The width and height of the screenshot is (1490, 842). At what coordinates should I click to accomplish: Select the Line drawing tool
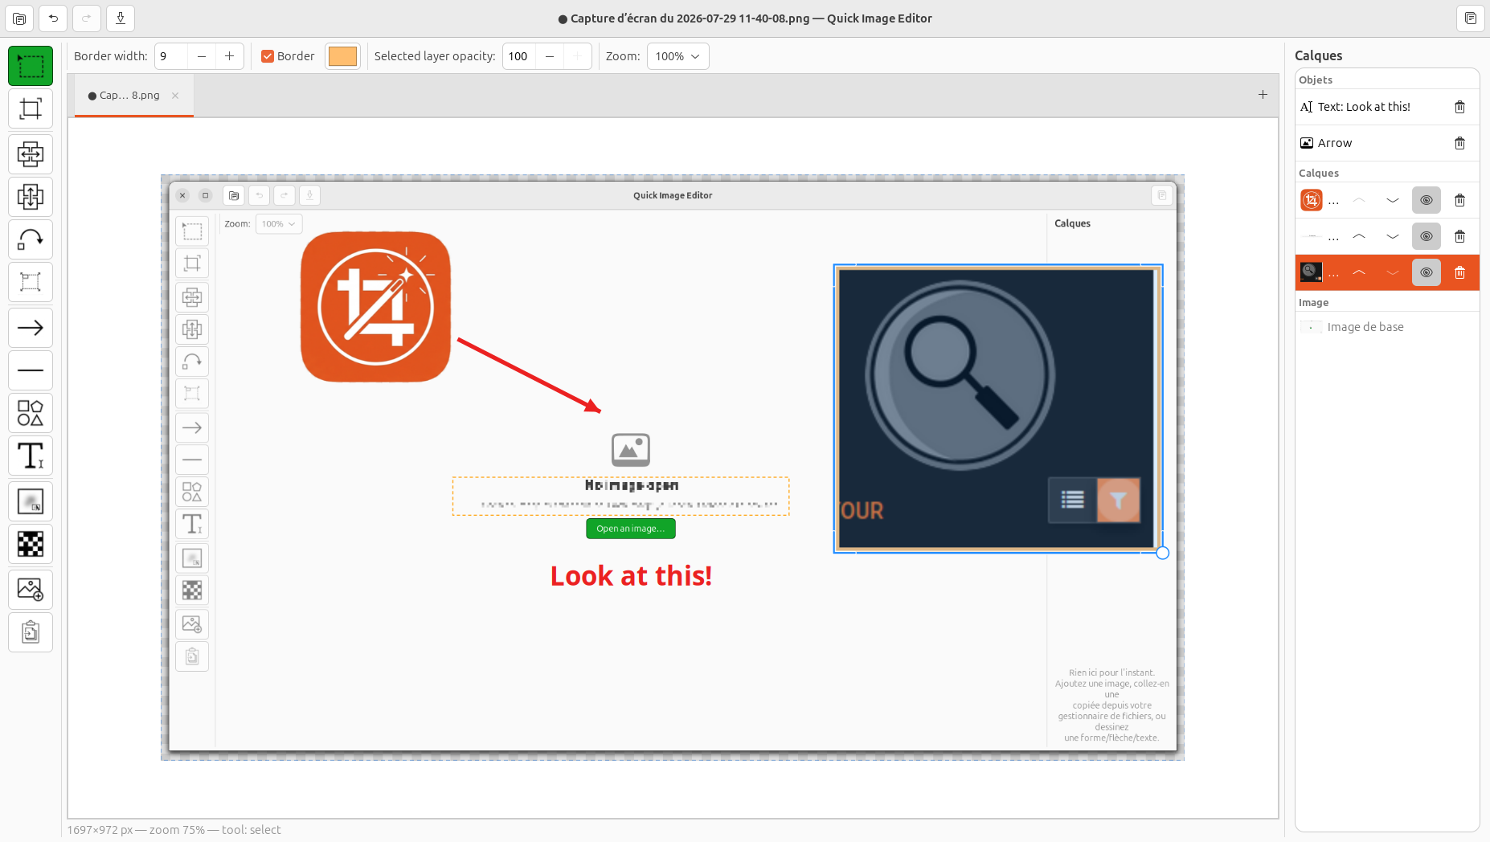point(31,370)
